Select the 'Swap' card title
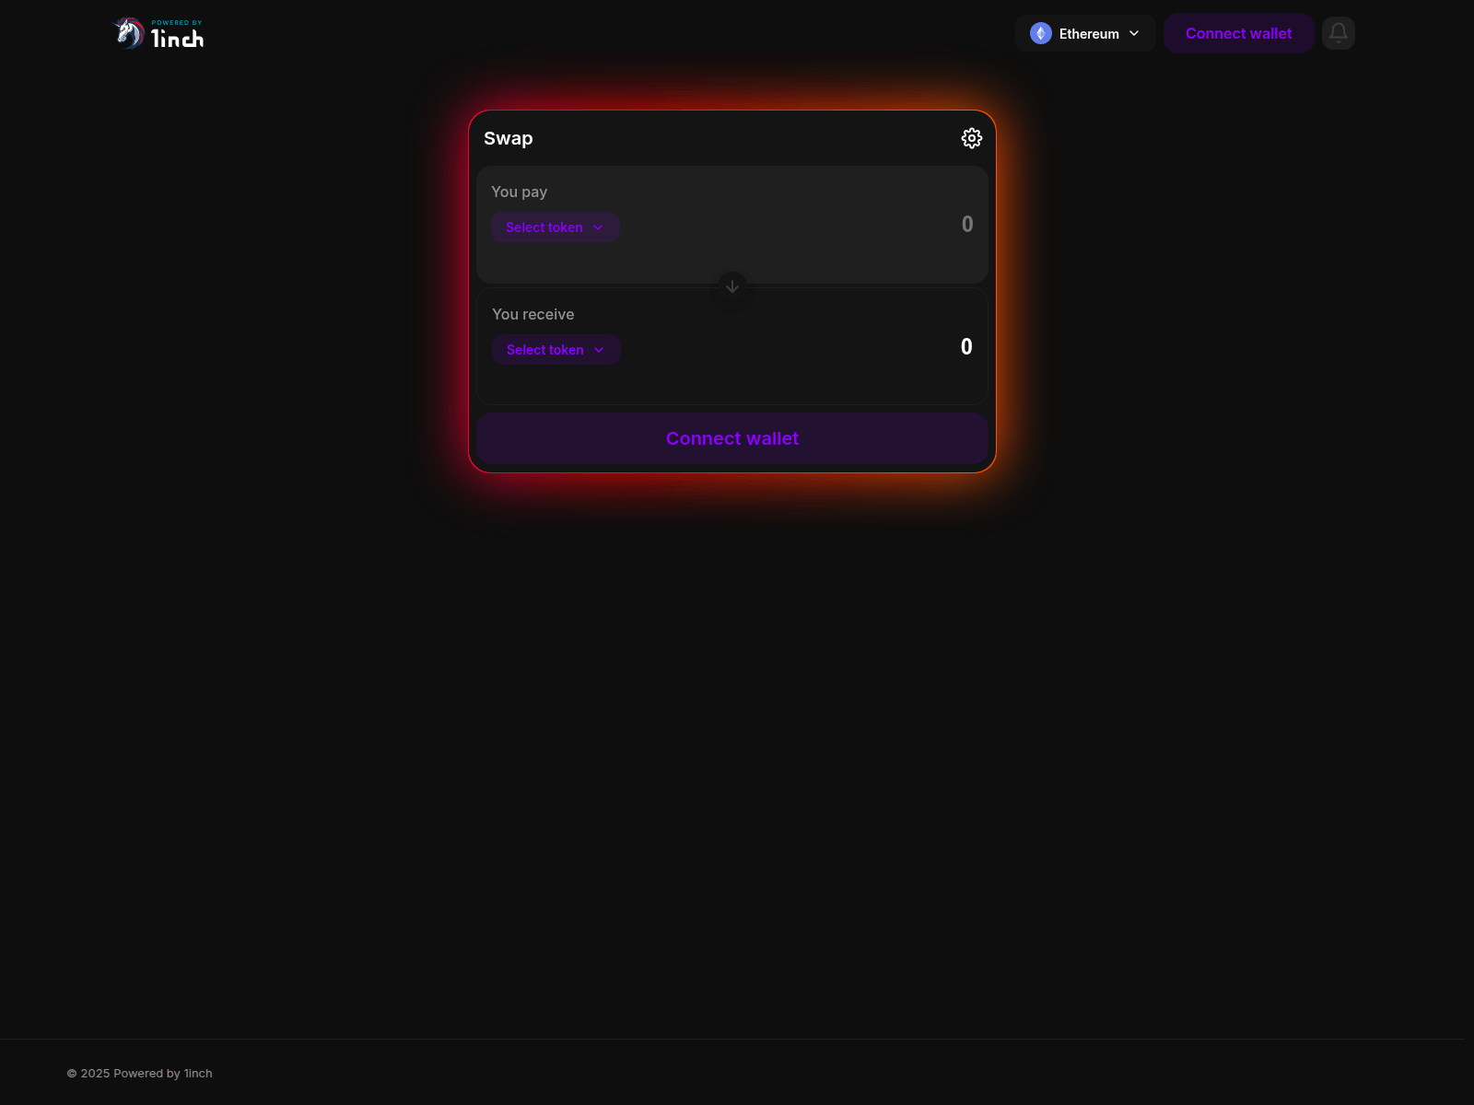 point(509,138)
